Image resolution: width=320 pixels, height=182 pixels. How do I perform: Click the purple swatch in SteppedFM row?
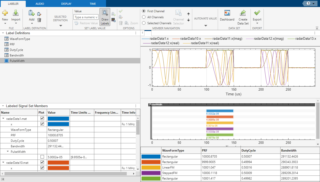[x=151, y=173]
